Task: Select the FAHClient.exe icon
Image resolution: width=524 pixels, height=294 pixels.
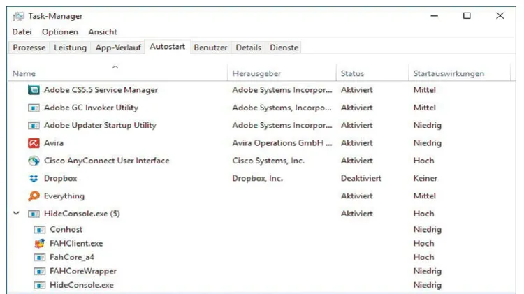Action: pos(39,243)
